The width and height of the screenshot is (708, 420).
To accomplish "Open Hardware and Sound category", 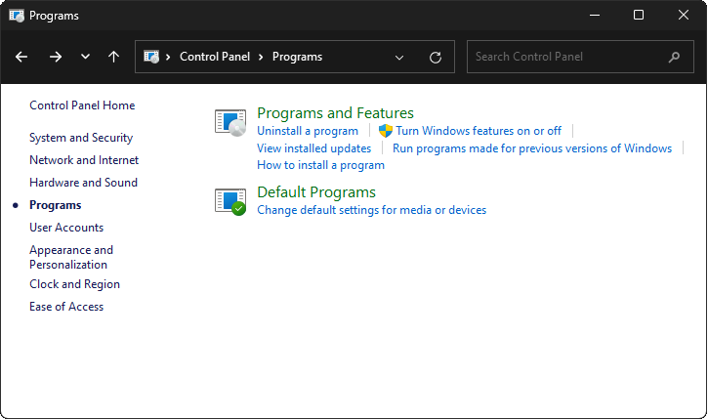I will tap(84, 183).
